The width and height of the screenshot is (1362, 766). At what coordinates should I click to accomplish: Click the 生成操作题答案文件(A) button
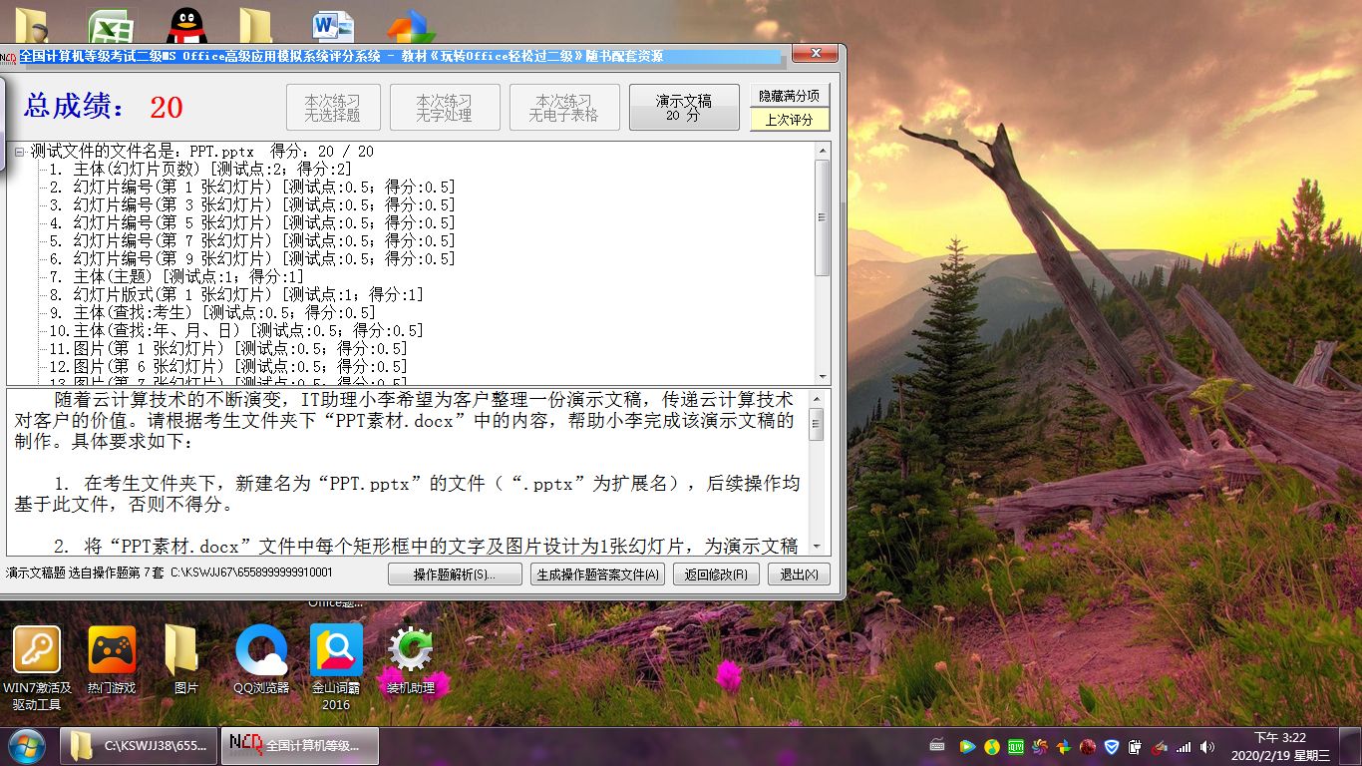coord(597,574)
